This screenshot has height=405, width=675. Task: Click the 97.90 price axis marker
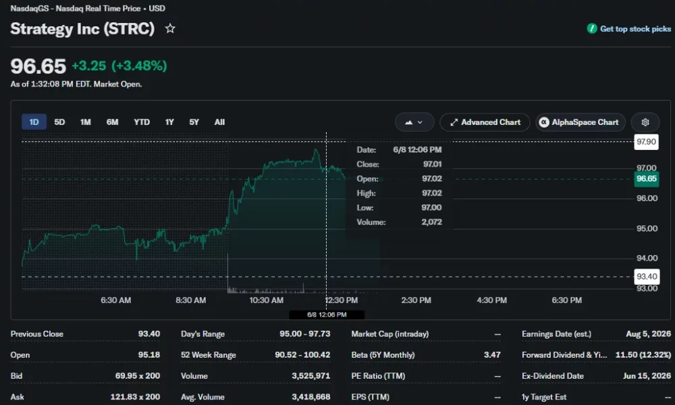click(x=646, y=142)
